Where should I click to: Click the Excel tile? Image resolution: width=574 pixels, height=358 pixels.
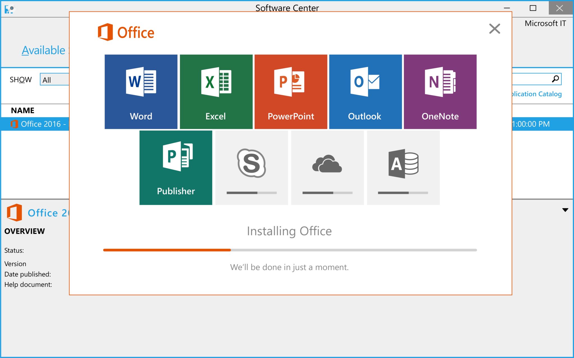[x=216, y=92]
